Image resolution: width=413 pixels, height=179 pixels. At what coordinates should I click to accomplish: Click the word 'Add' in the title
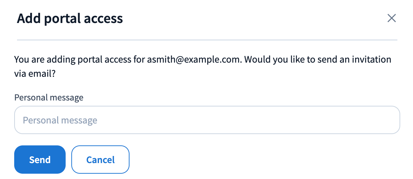pos(29,18)
